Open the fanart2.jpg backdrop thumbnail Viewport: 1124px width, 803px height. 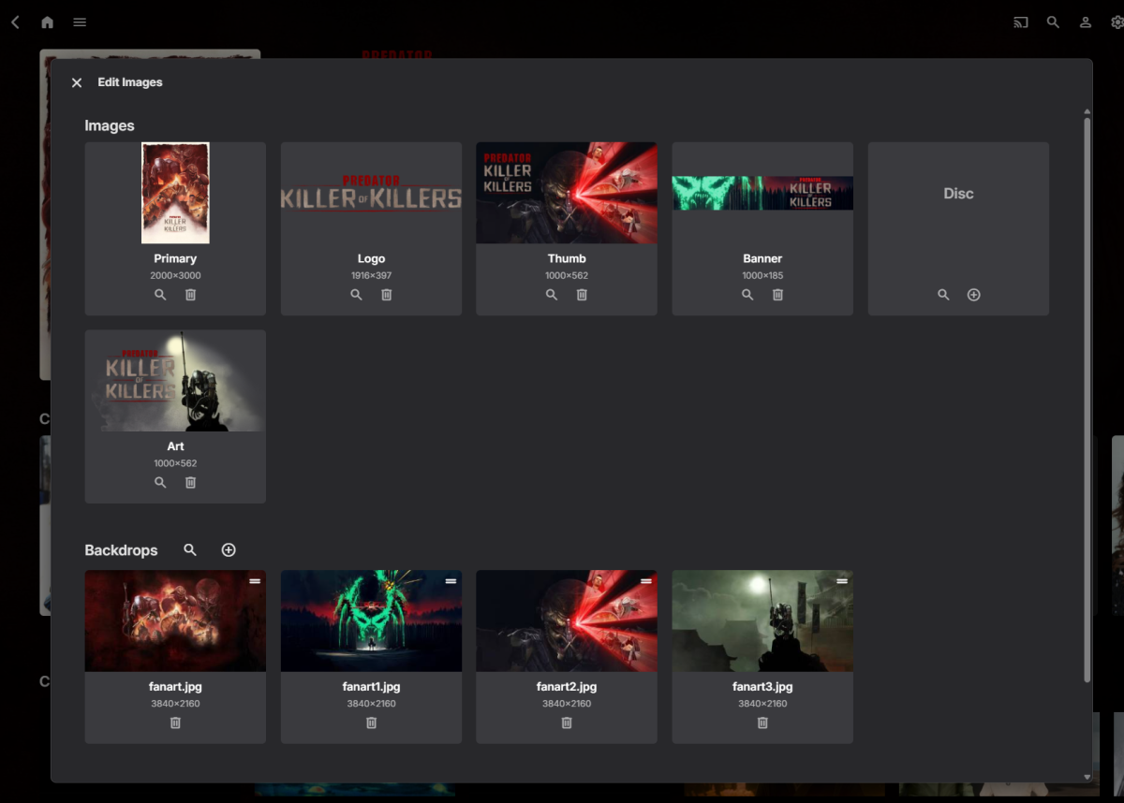(x=567, y=621)
